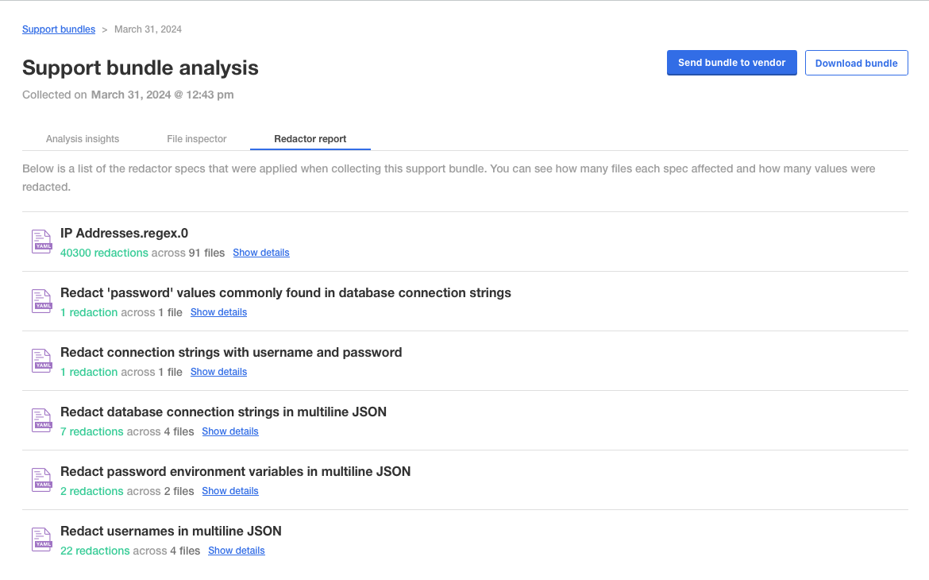
Task: Click YAML icon for password environment variables
Action: [41, 480]
